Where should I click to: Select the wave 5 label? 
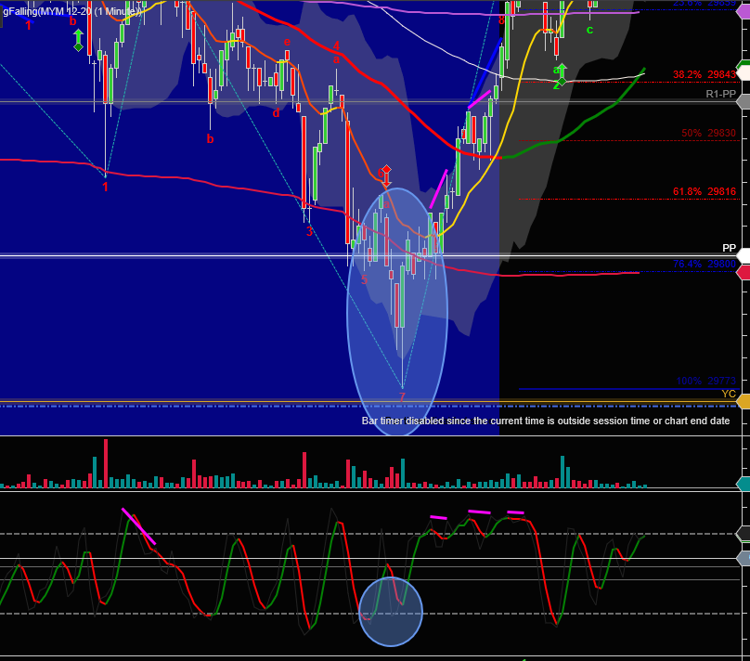pos(364,279)
